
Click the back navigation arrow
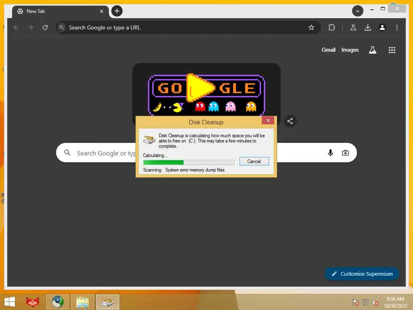click(16, 27)
